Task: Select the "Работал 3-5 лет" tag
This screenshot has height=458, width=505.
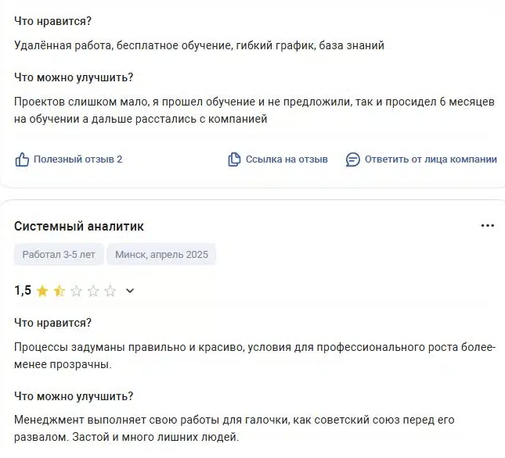Action: [58, 255]
